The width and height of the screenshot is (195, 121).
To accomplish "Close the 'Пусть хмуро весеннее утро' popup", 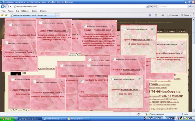I will [x=112, y=26].
